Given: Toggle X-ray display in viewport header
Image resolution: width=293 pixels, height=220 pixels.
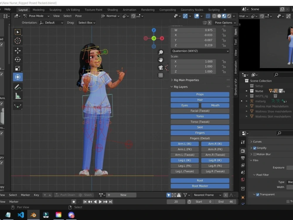Looking at the screenshot, I should pyautogui.click(x=208, y=16).
